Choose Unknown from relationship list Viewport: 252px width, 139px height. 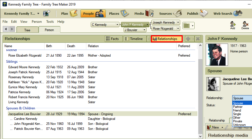click(242, 125)
